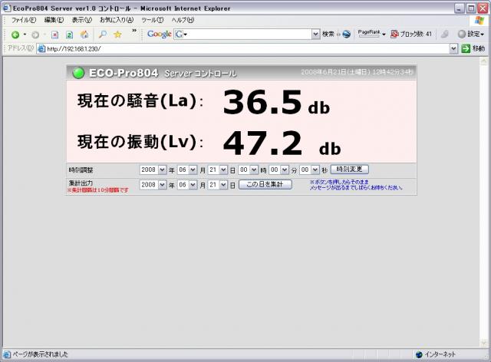This screenshot has height=362, width=491.
Task: Open the PageRank dropdown
Action: coord(371,34)
